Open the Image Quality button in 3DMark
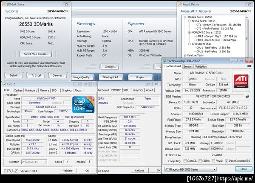The image size is (255, 183). pyautogui.click(x=82, y=77)
